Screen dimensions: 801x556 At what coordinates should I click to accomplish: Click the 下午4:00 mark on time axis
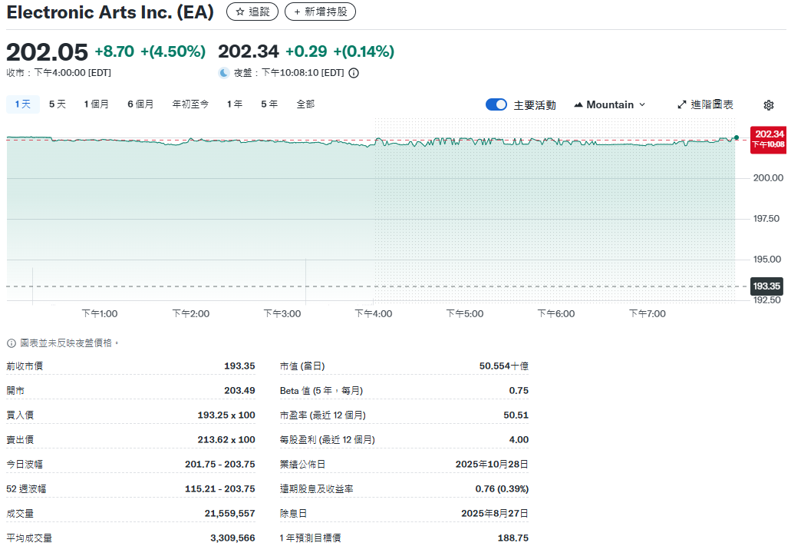coord(374,313)
